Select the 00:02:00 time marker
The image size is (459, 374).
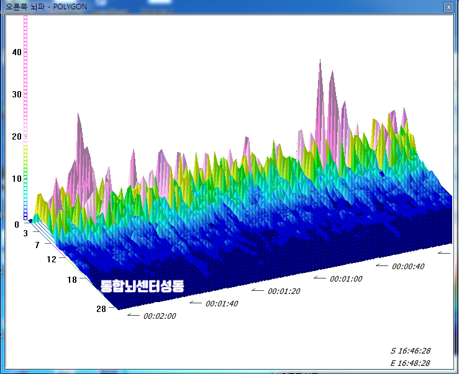[x=160, y=316]
